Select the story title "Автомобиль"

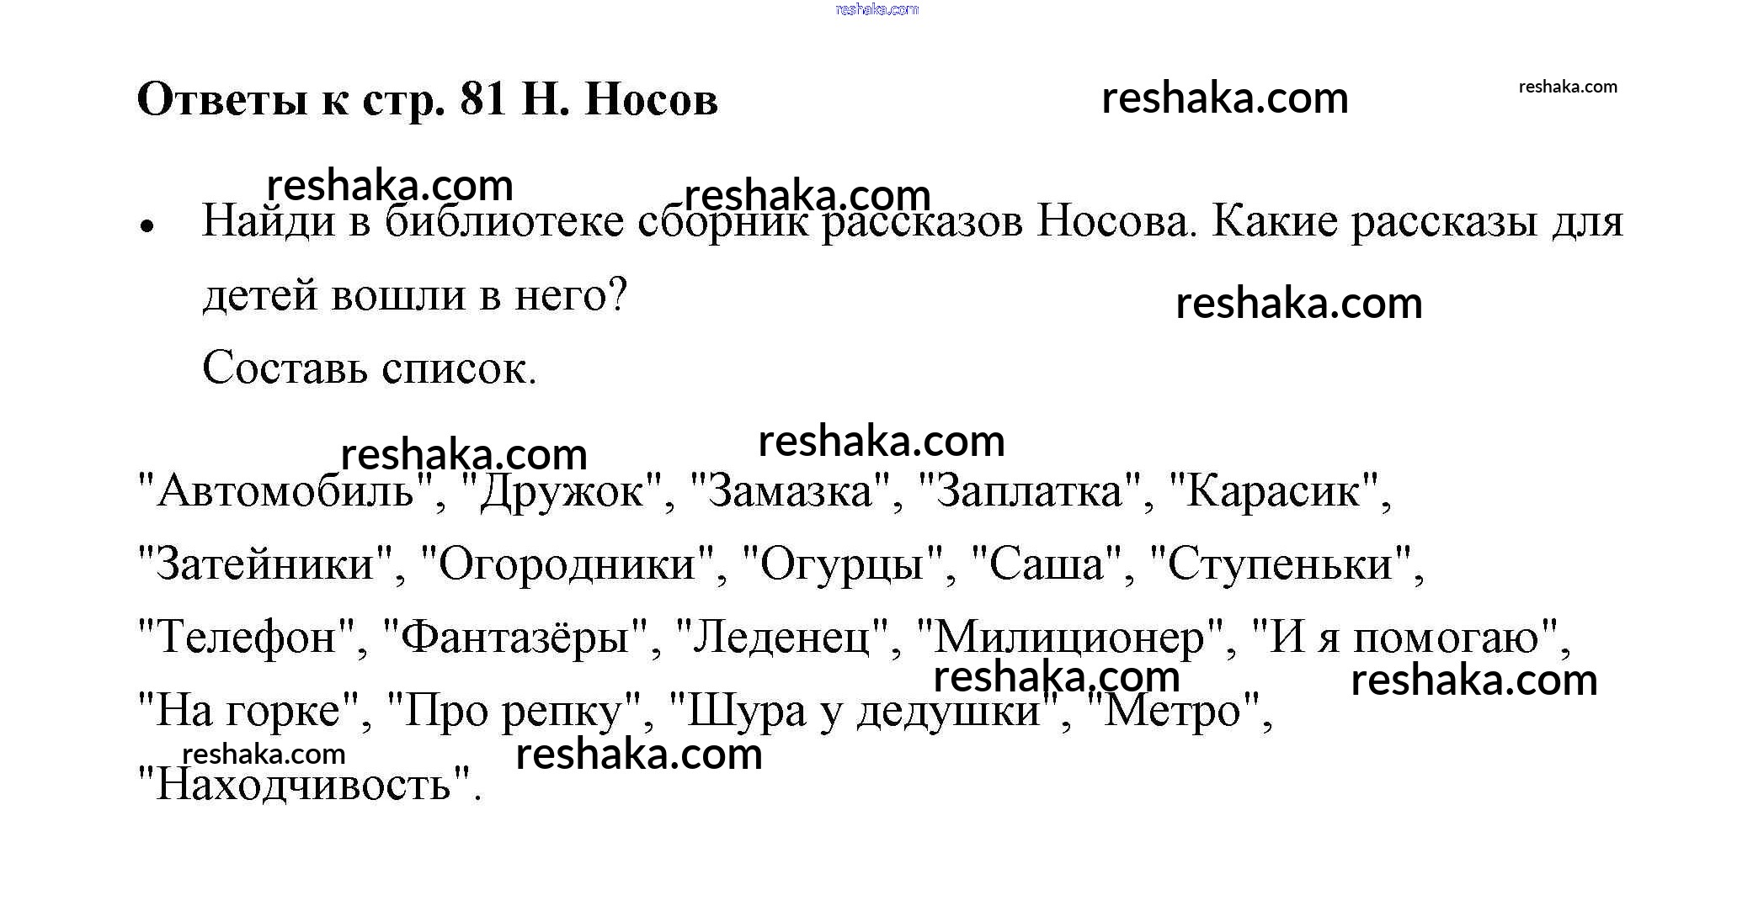(285, 490)
